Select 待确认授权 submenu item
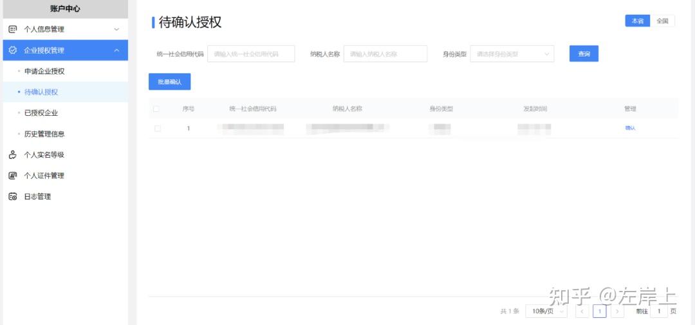Image resolution: width=695 pixels, height=325 pixels. point(65,92)
